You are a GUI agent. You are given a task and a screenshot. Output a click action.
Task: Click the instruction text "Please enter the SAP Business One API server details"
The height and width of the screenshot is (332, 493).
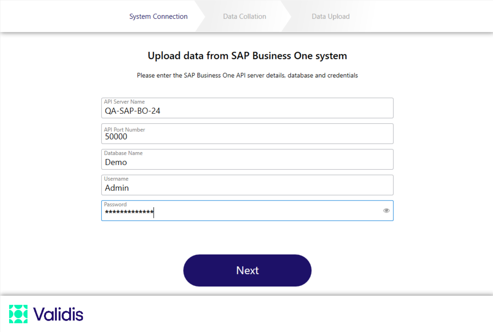click(x=211, y=75)
